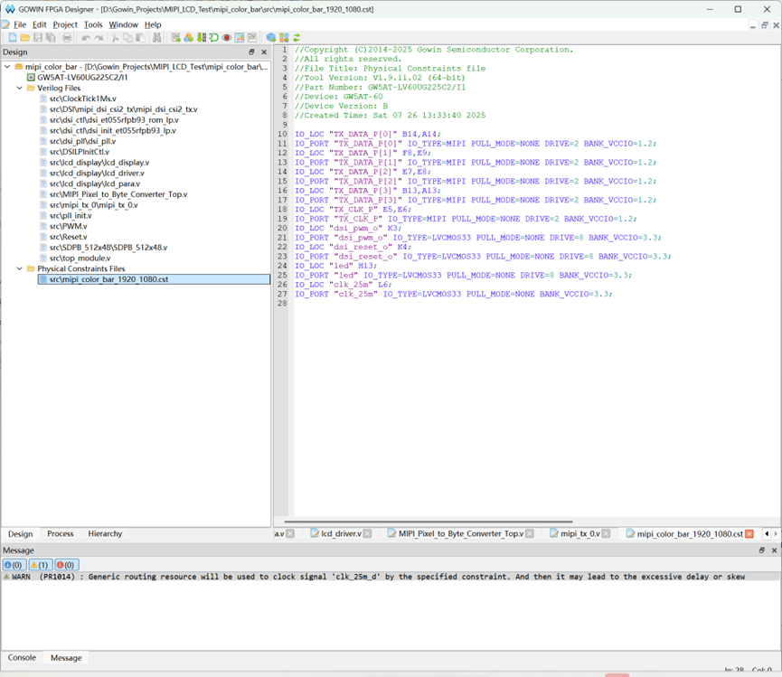Select src\Reset.v file entry

(69, 237)
